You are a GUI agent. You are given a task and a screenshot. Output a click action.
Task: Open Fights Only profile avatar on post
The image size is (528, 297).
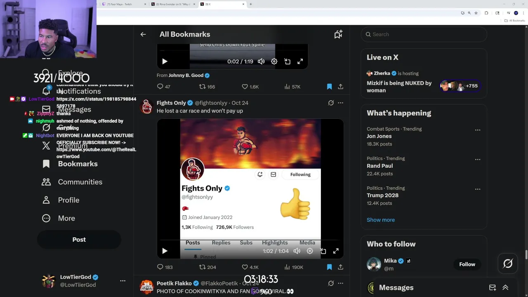pyautogui.click(x=146, y=106)
